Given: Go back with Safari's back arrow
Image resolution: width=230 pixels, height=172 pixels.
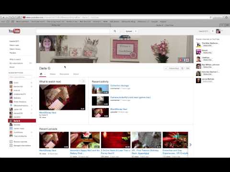Looking at the screenshot, I should [x=3, y=17].
